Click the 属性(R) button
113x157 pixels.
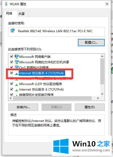point(90,107)
